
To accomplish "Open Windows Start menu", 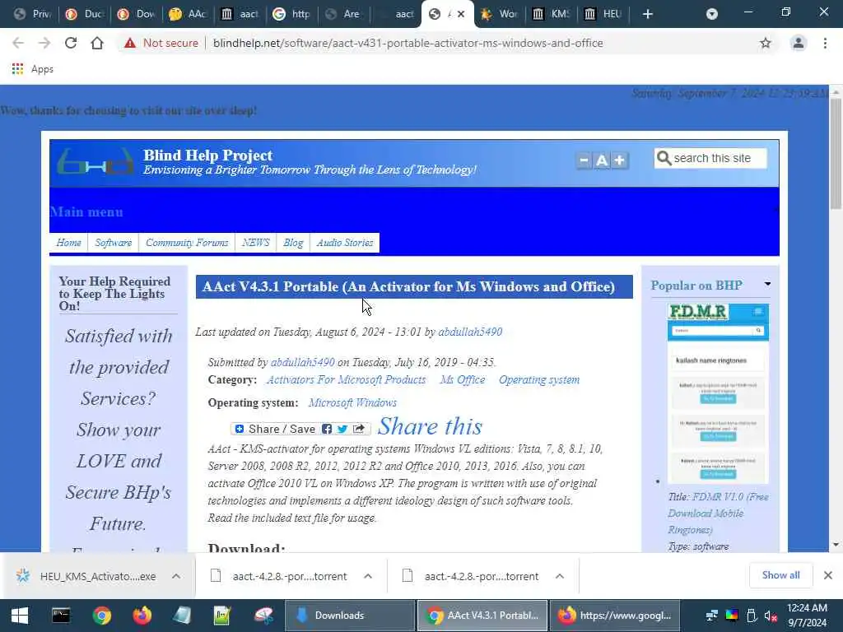I will 20,616.
